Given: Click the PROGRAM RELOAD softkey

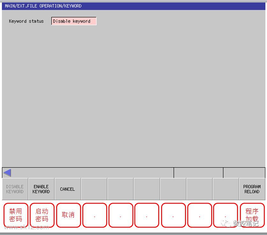Looking at the screenshot, I should point(252,189).
